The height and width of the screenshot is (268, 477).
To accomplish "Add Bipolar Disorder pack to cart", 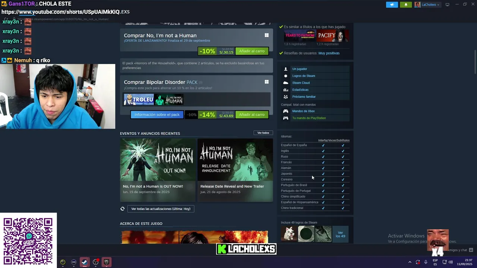I will point(252,115).
